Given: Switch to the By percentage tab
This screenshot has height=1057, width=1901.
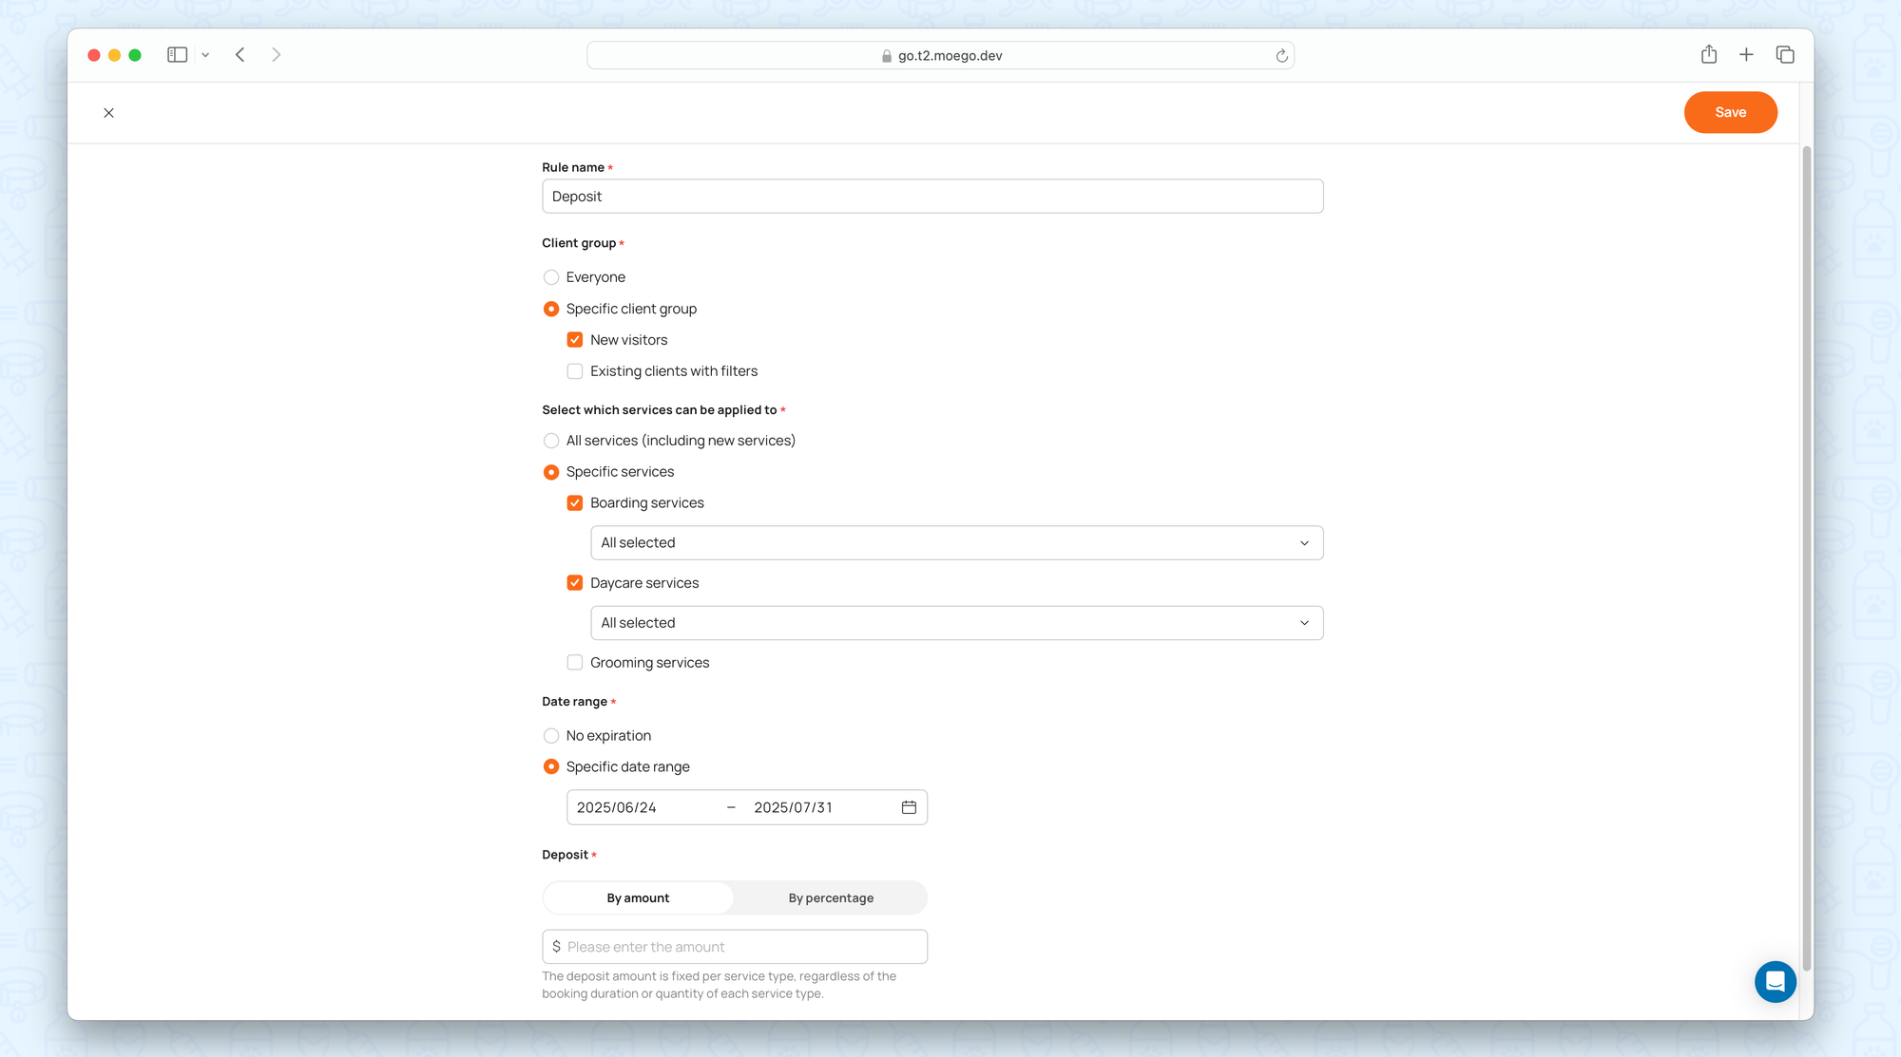Looking at the screenshot, I should (831, 898).
